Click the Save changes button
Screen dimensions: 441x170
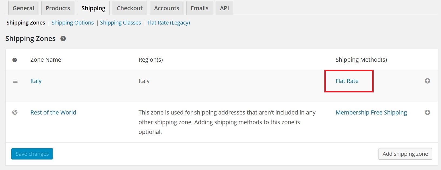tap(32, 154)
